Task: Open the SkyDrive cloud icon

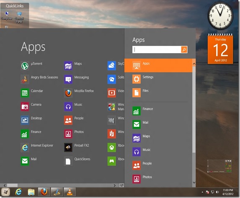Action: click(x=112, y=66)
